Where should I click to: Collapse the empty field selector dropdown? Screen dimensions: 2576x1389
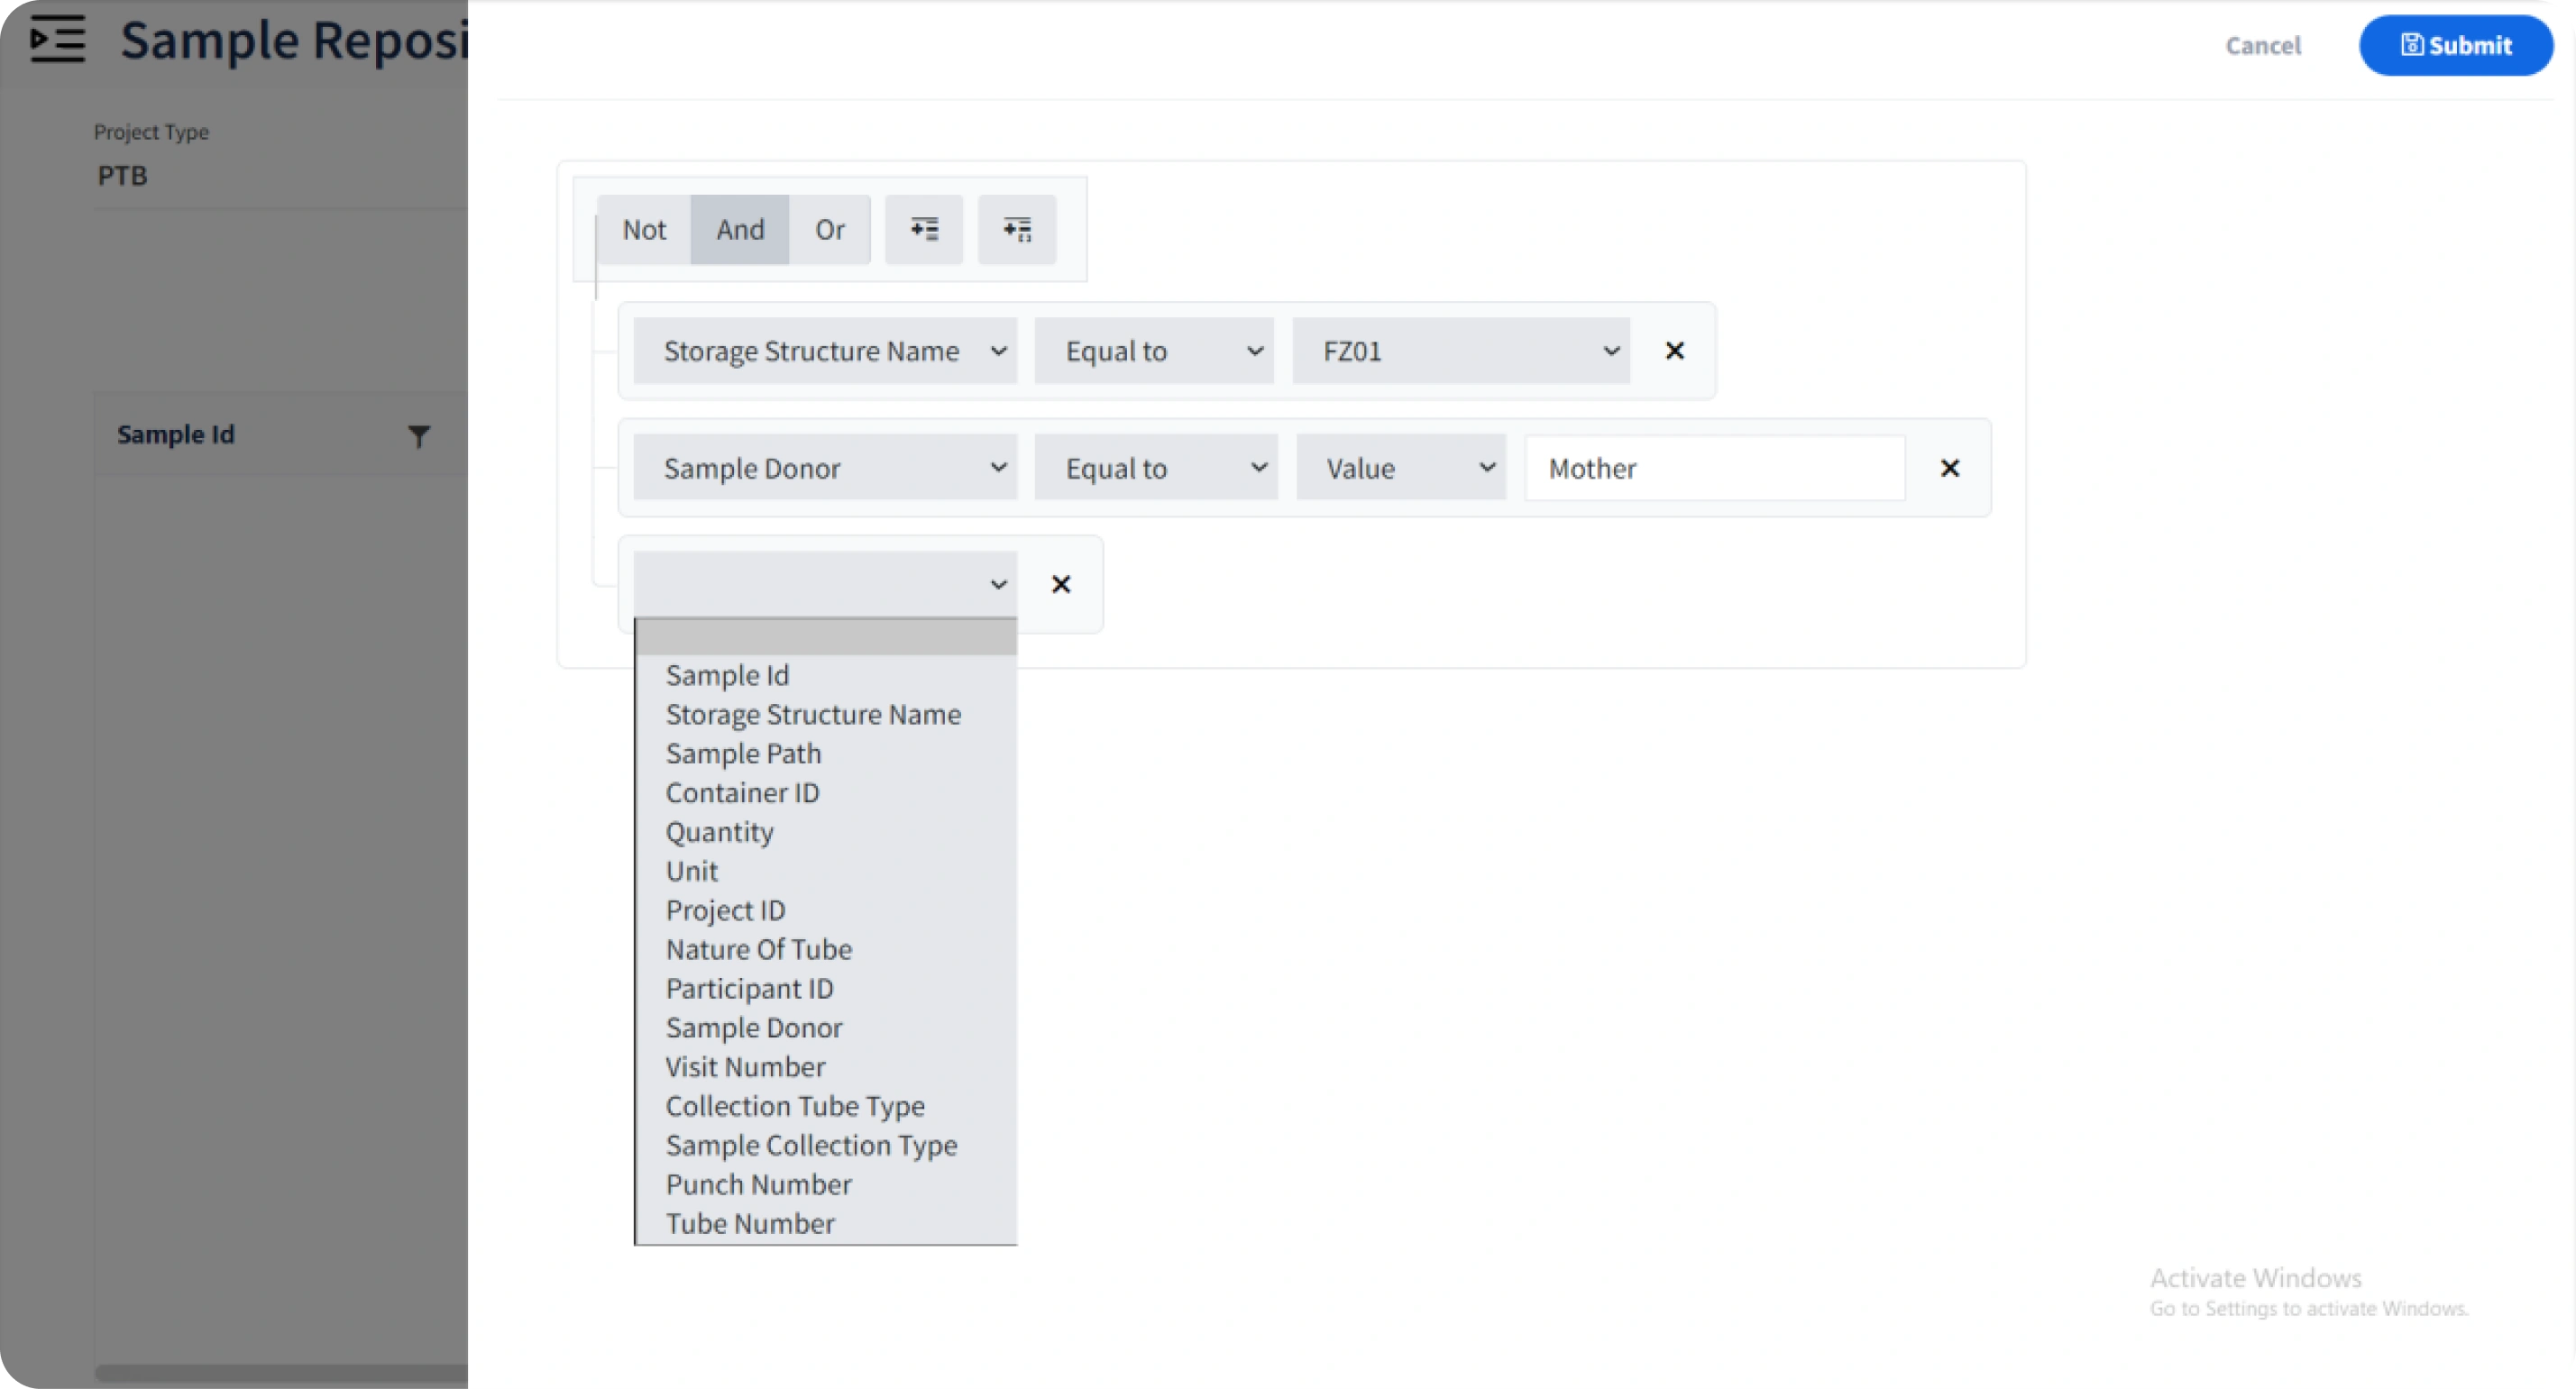[x=825, y=584]
